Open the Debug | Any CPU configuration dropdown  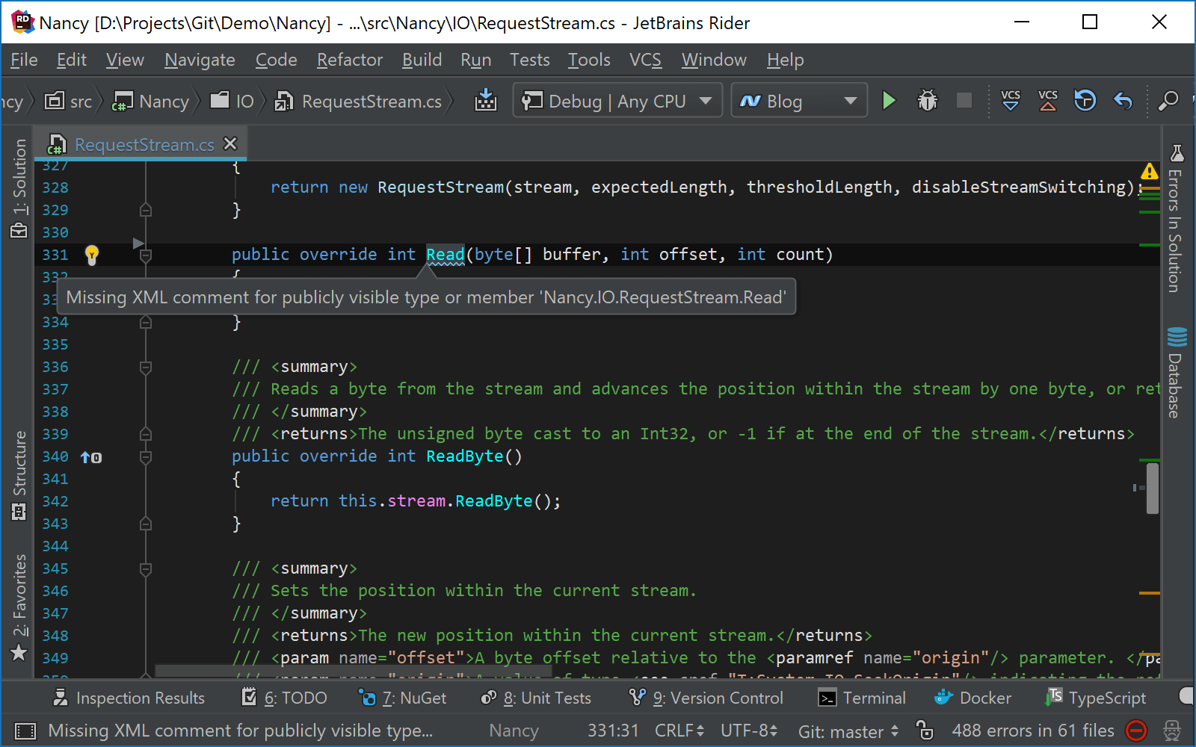point(617,100)
